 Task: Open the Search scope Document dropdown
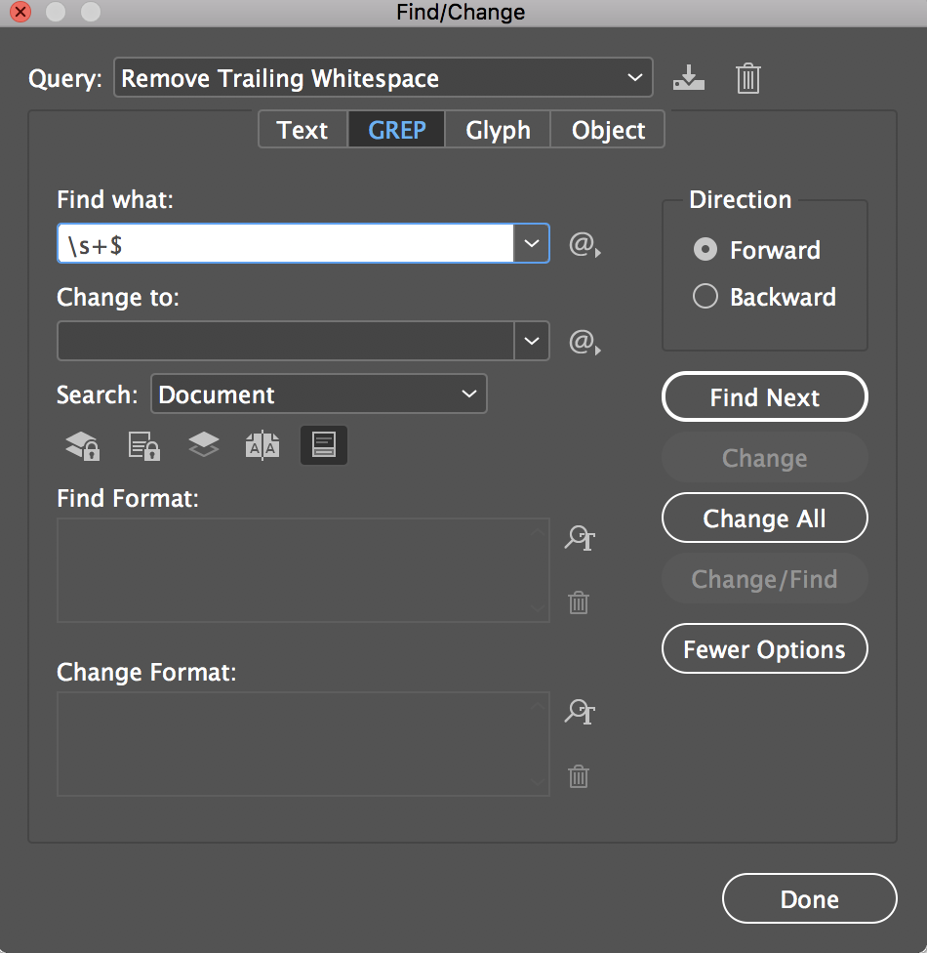468,394
